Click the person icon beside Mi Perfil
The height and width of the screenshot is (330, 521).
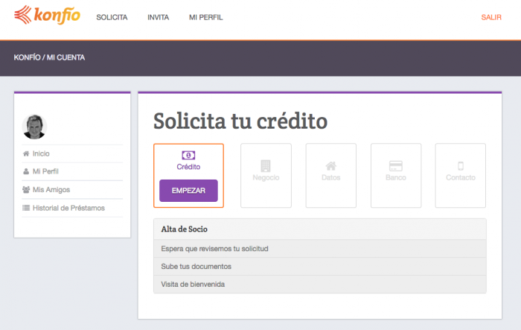click(x=26, y=171)
